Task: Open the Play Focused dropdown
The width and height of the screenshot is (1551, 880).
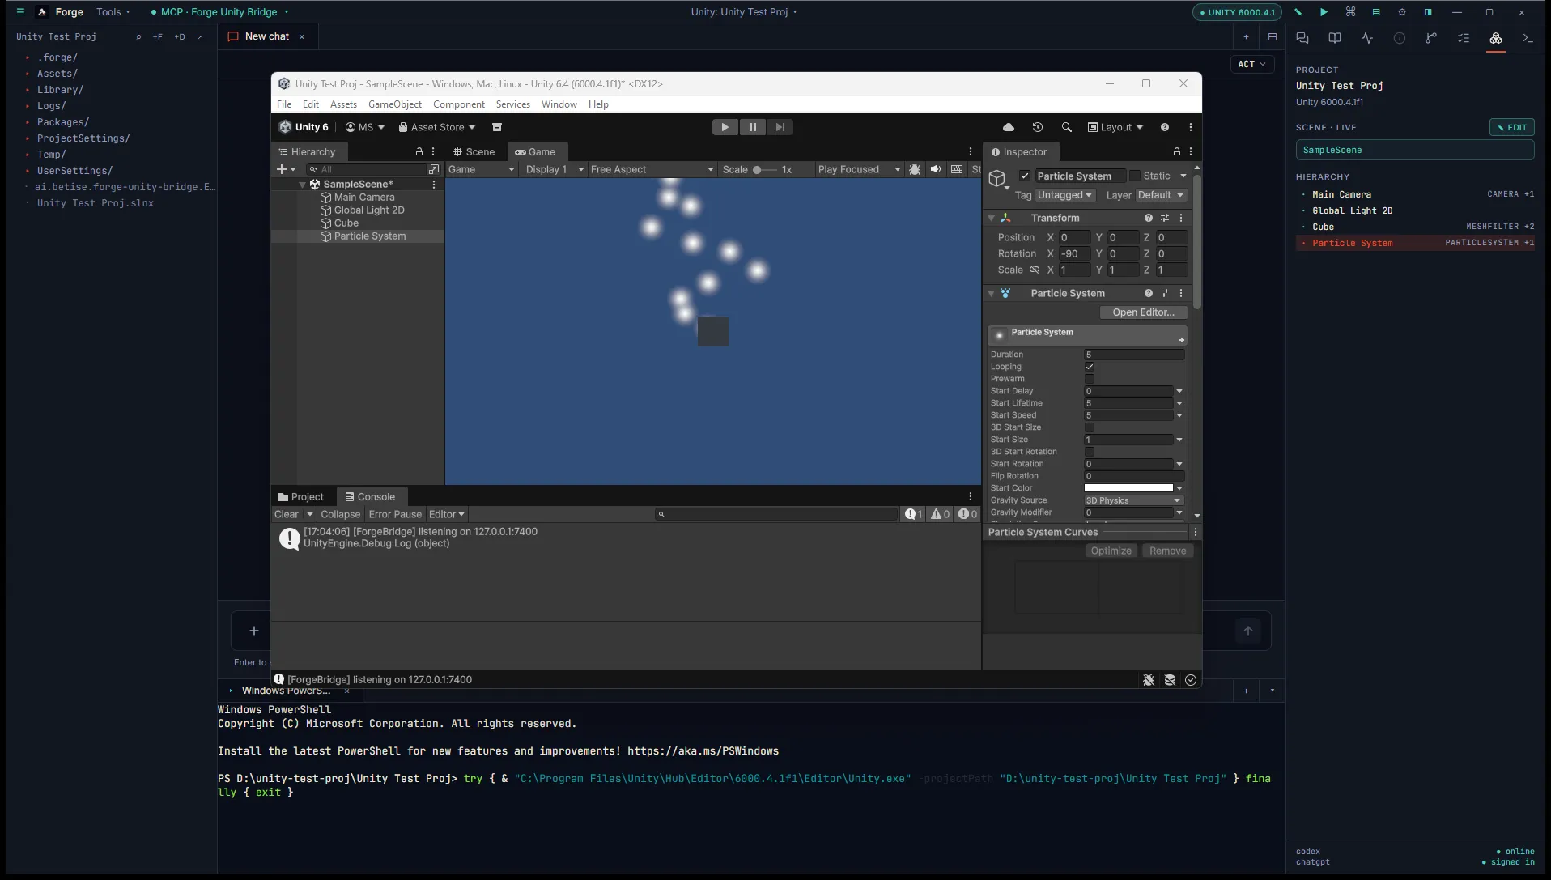Action: point(859,169)
